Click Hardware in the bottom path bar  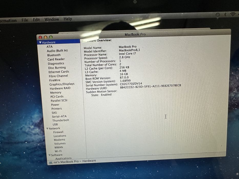(x=89, y=161)
